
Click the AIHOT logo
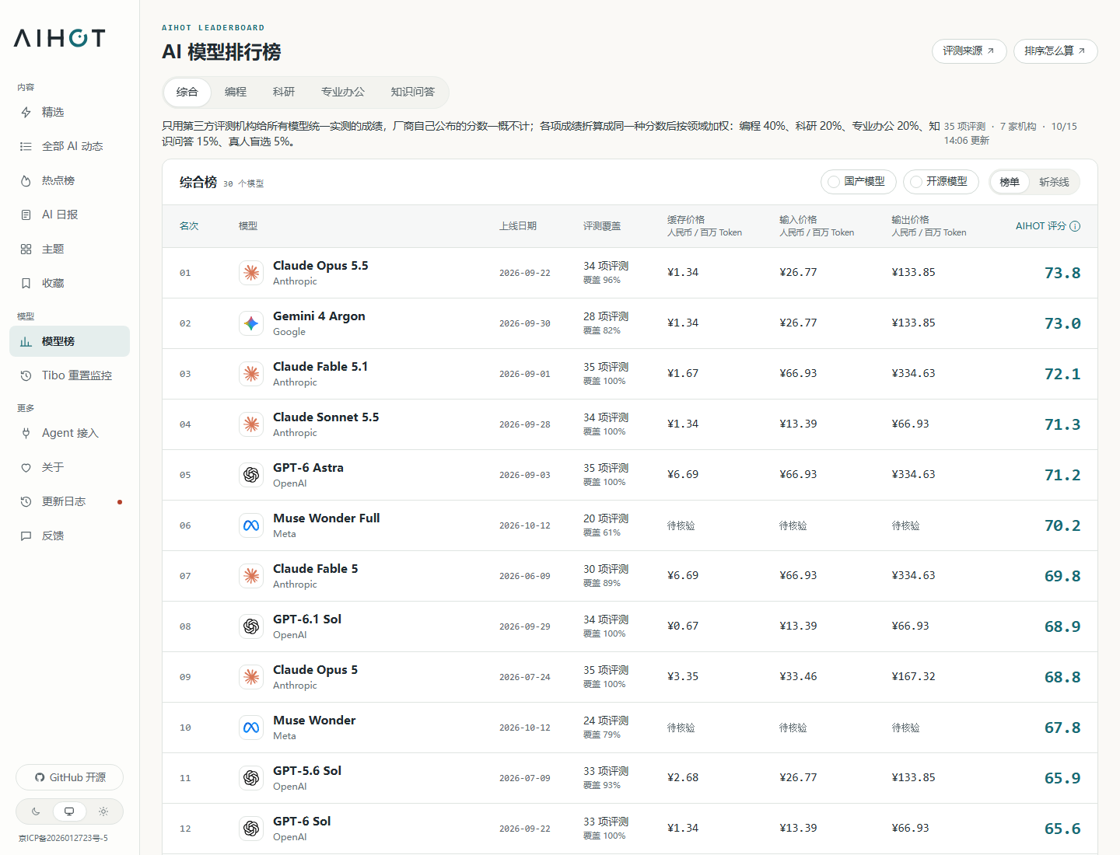[59, 38]
